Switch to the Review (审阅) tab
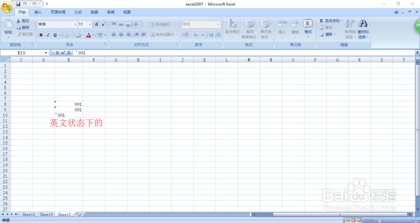 pos(110,12)
